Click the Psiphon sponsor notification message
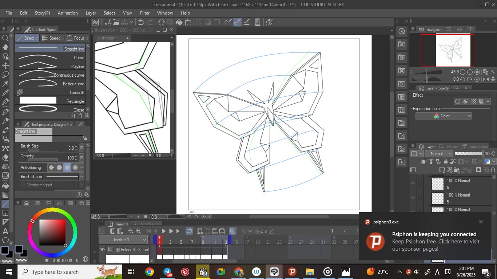497x279 pixels. [436, 242]
